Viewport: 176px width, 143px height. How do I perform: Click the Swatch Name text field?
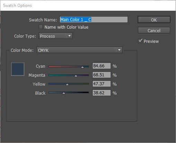point(94,20)
